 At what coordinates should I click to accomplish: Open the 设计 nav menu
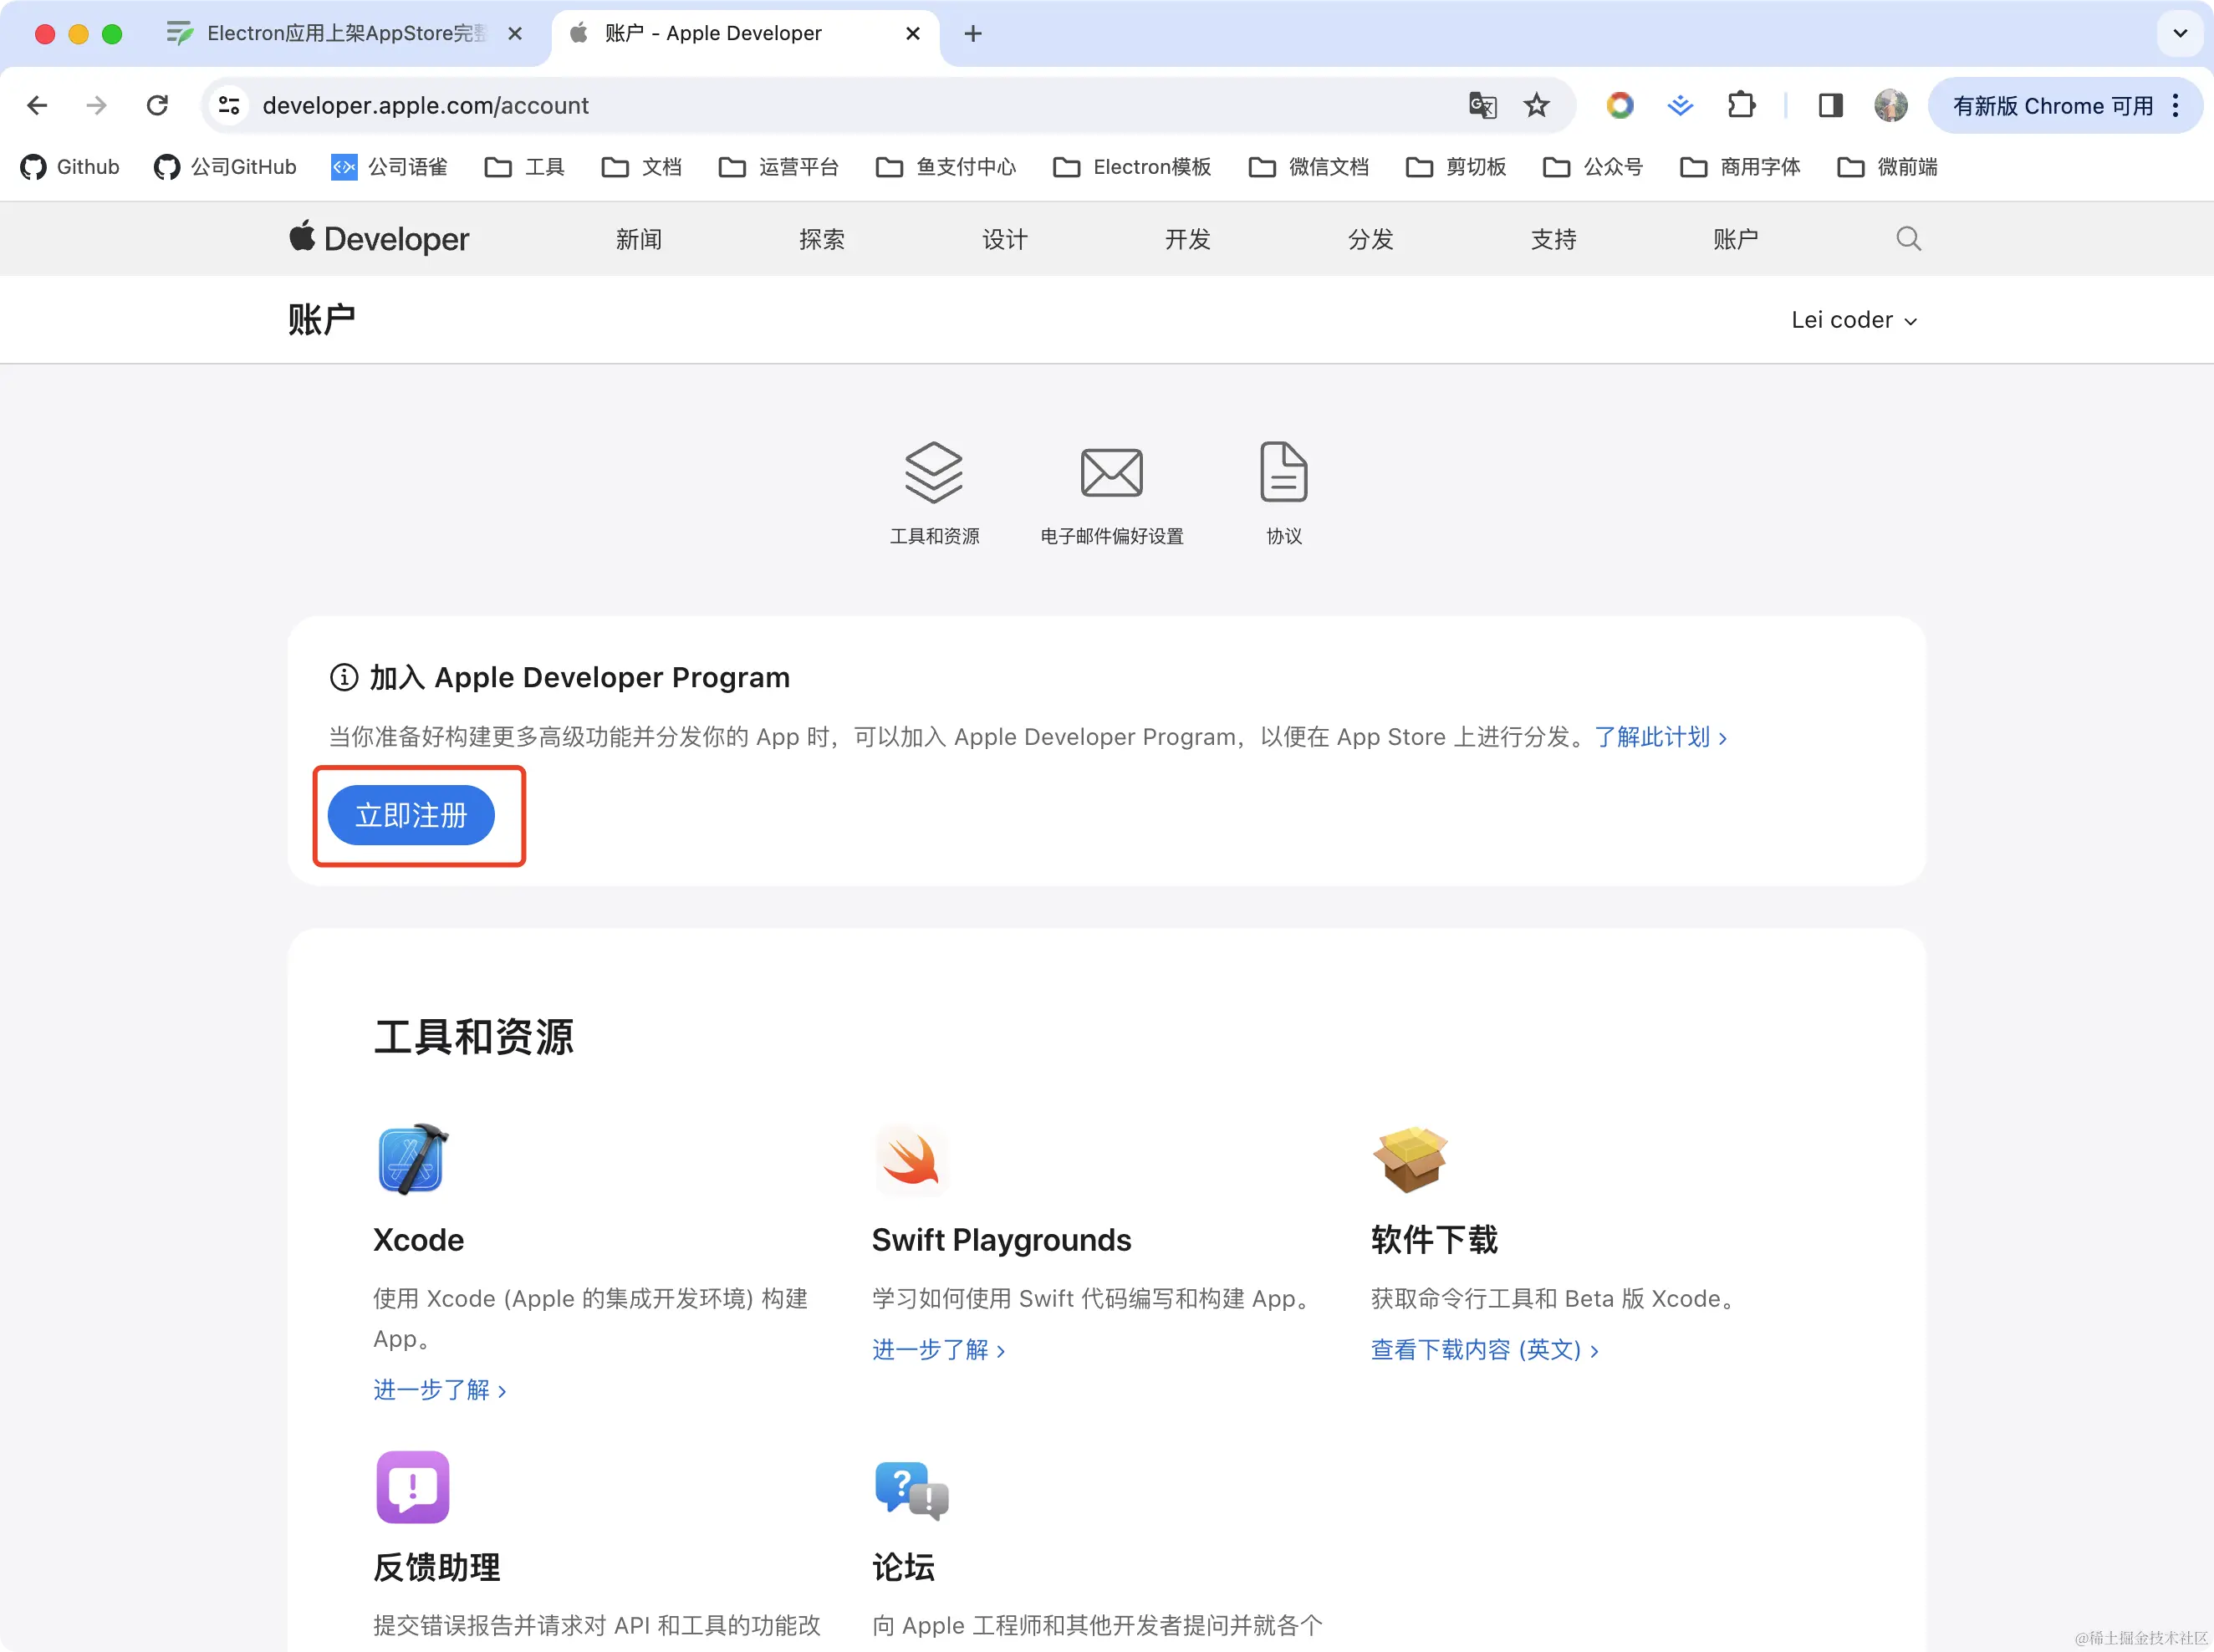1005,239
